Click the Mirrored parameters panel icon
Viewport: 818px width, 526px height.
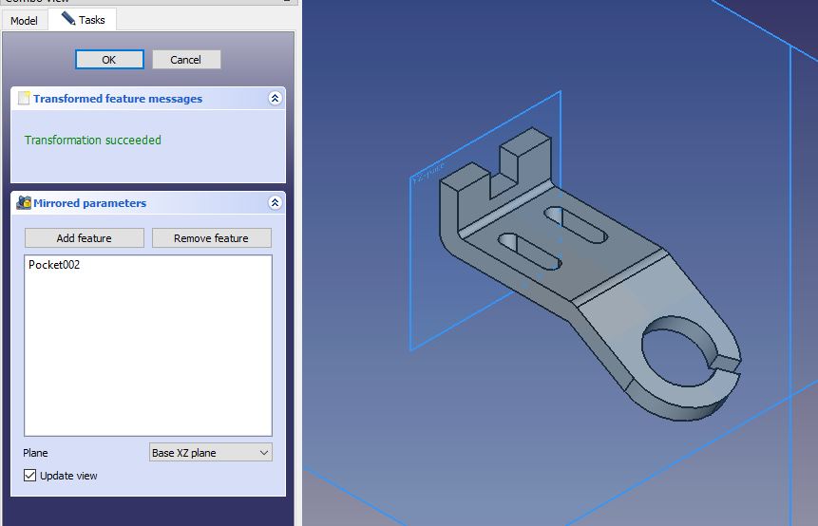[24, 203]
